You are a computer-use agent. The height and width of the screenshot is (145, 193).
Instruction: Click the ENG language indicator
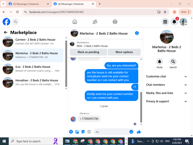[x=167, y=141]
